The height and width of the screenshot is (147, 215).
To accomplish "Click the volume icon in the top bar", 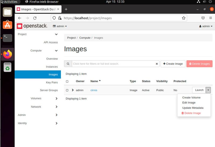I will pyautogui.click(x=204, y=2).
